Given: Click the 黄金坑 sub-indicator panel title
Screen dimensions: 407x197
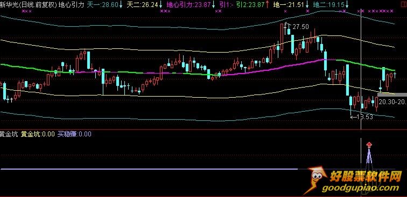Looking at the screenshot, I should tap(9, 134).
